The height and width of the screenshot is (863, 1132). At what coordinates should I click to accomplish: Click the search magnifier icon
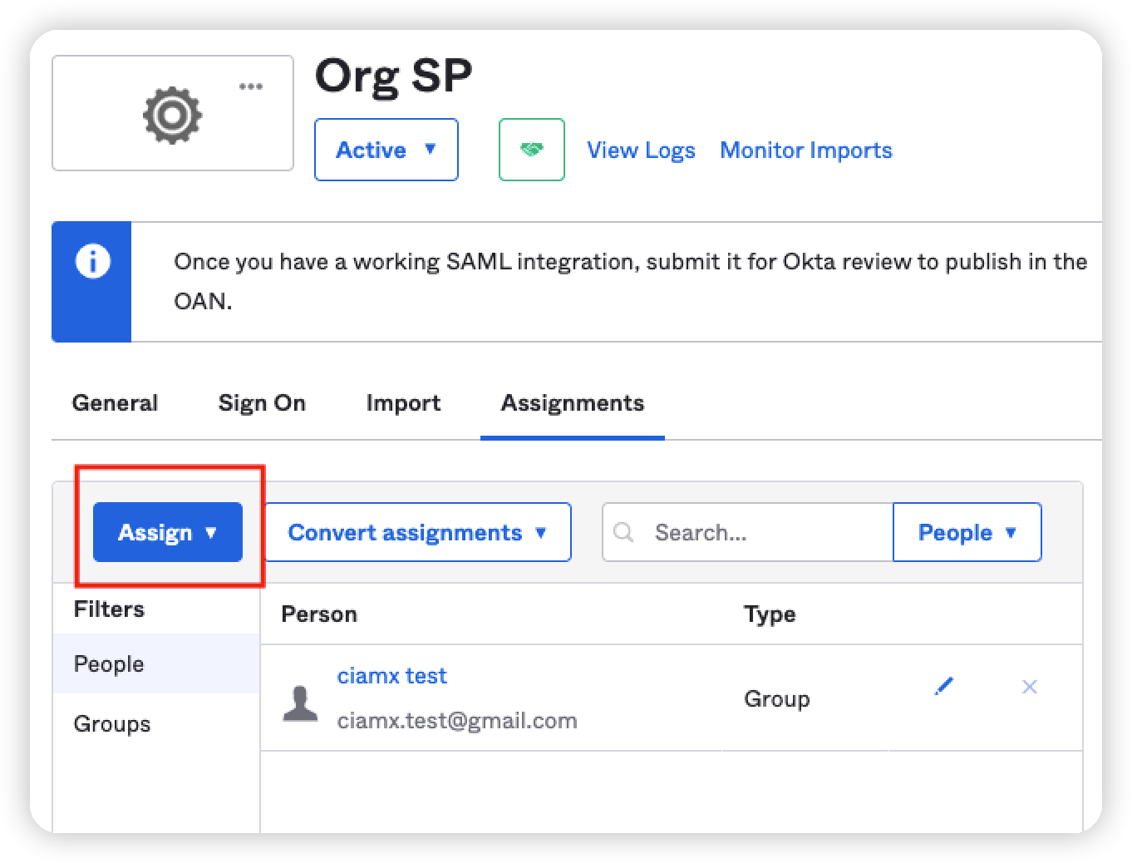[623, 532]
